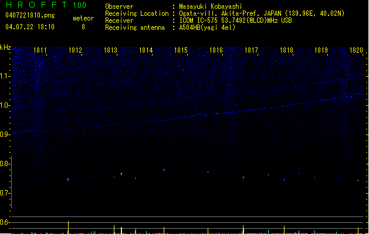Select the 1817 time marker
The width and height of the screenshot is (369, 234).
pyautogui.click(x=251, y=51)
